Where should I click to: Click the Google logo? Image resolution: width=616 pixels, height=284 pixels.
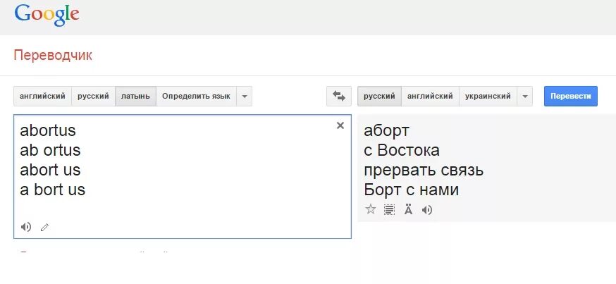point(47,13)
